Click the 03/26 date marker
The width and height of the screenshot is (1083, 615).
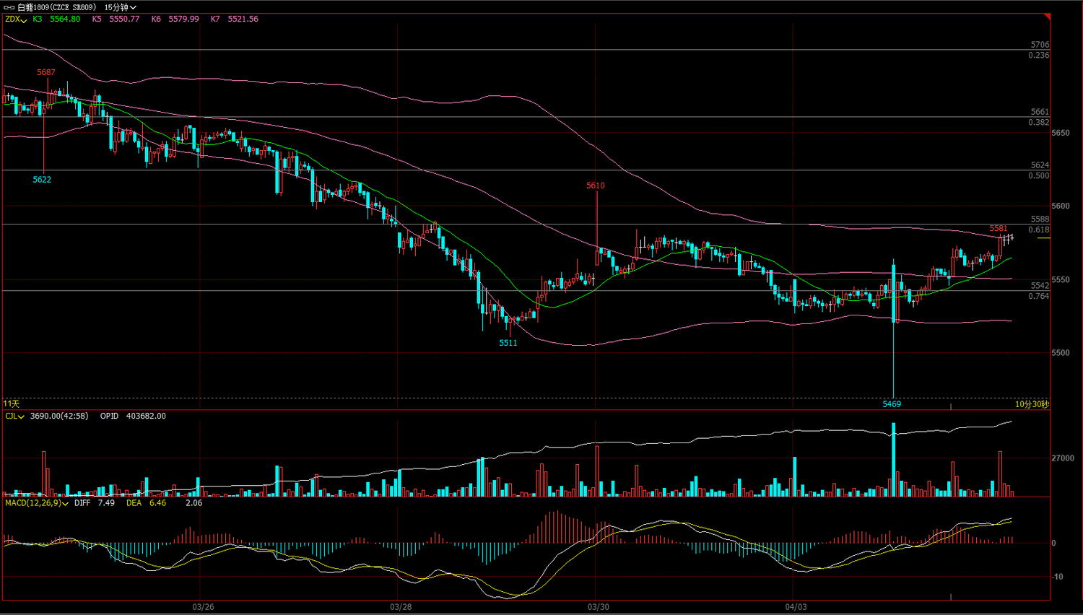coord(204,607)
